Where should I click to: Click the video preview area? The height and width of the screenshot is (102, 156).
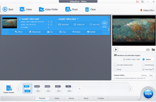click(x=134, y=30)
